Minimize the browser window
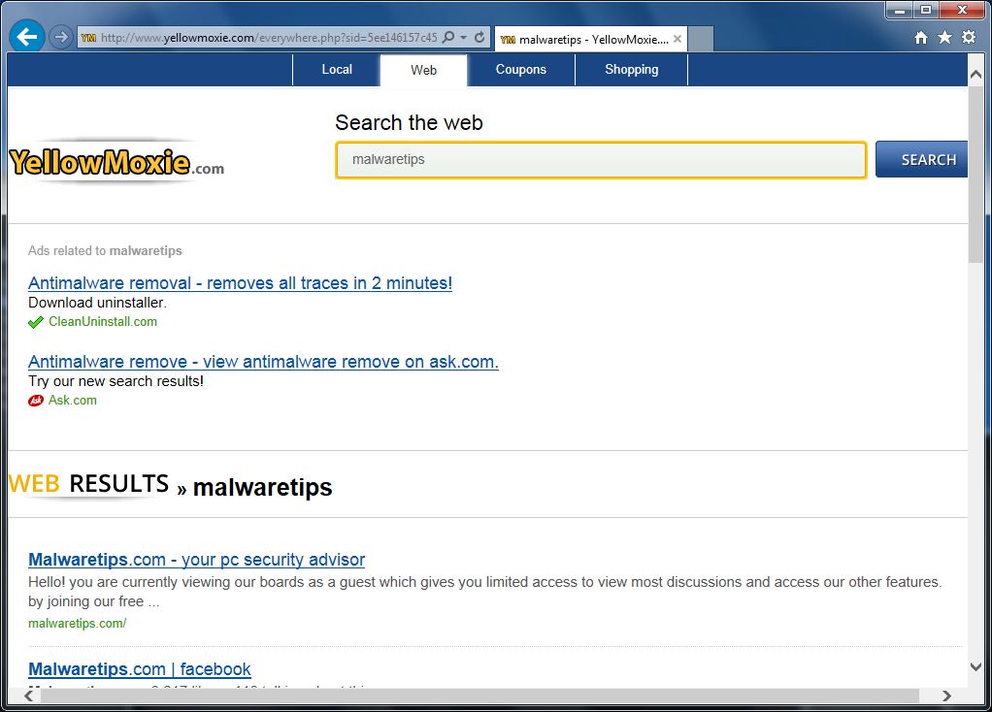Viewport: 992px width, 712px height. [x=899, y=10]
